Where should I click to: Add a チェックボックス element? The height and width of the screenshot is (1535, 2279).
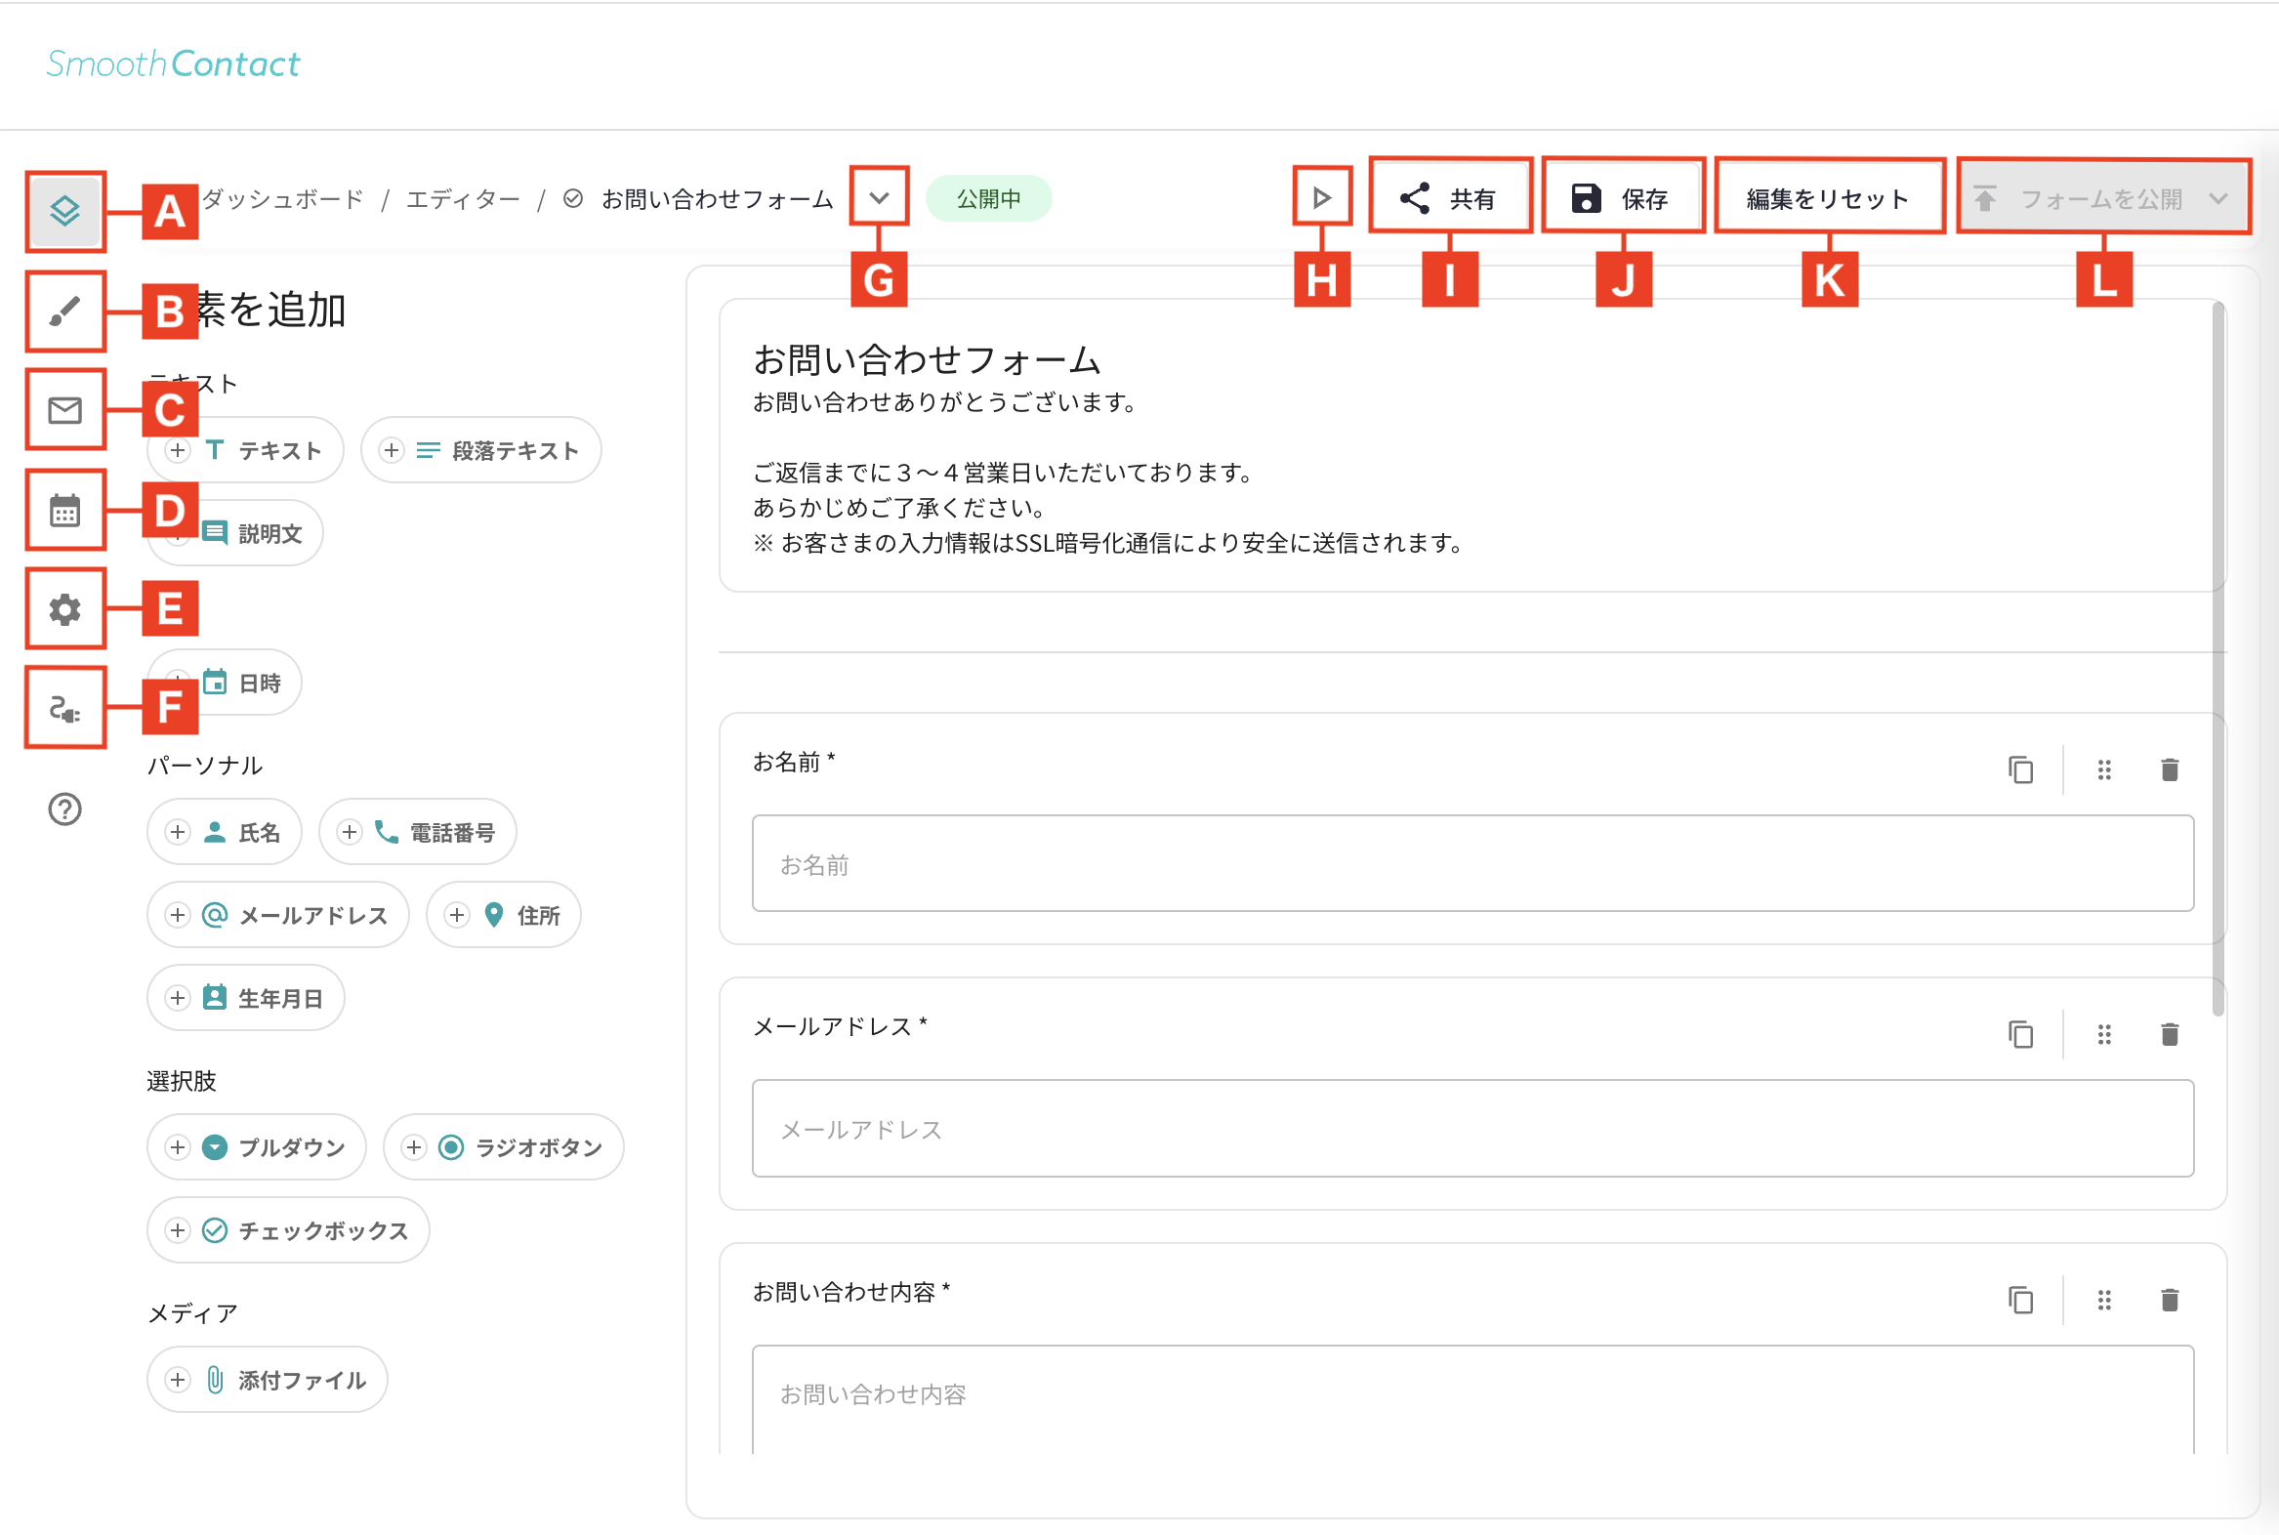[x=288, y=1230]
